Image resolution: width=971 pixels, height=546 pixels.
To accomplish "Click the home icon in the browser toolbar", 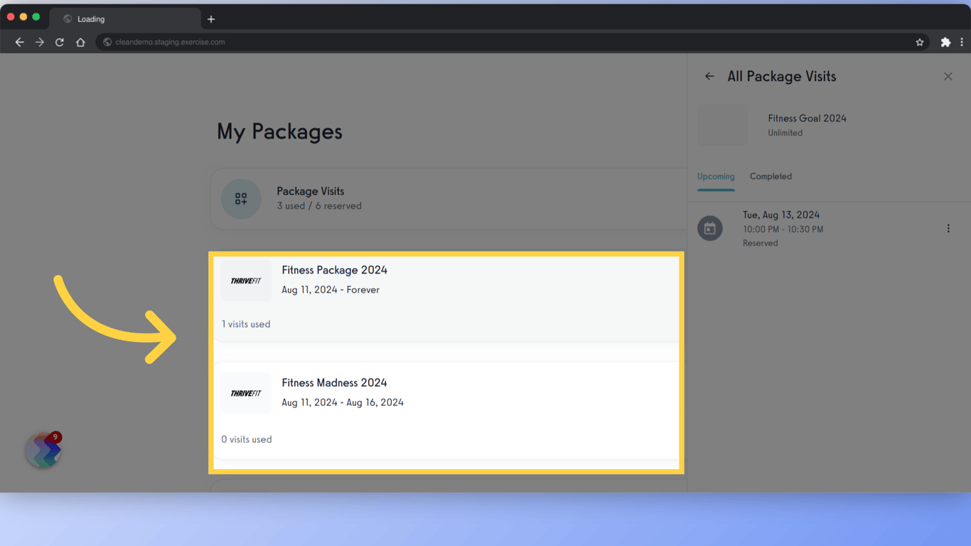I will [80, 42].
